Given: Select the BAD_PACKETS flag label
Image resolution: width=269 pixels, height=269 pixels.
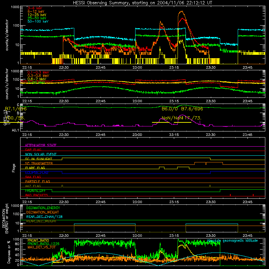Looking at the screenshot, I should [x=37, y=195].
